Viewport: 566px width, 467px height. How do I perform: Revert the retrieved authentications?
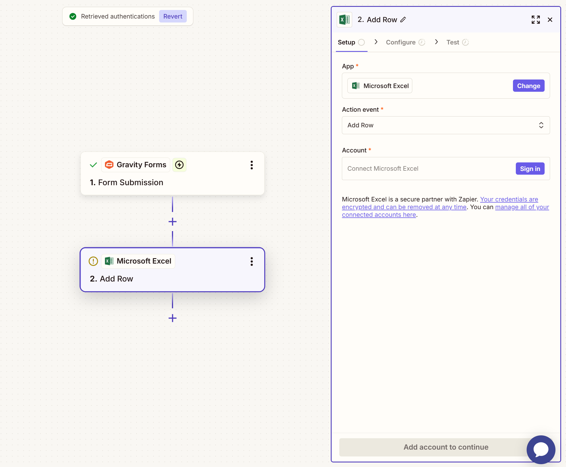coord(173,16)
